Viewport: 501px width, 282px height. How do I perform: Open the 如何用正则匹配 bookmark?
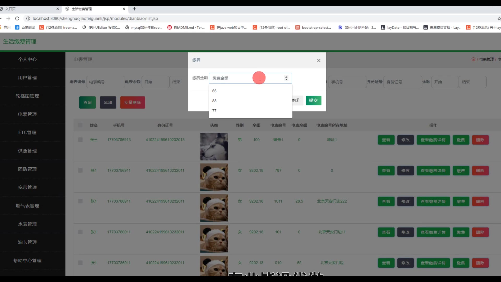coord(357,27)
